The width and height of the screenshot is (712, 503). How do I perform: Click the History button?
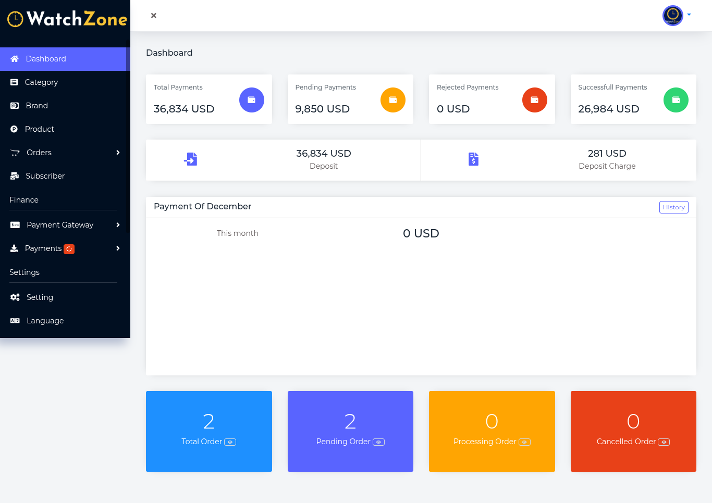click(x=673, y=207)
